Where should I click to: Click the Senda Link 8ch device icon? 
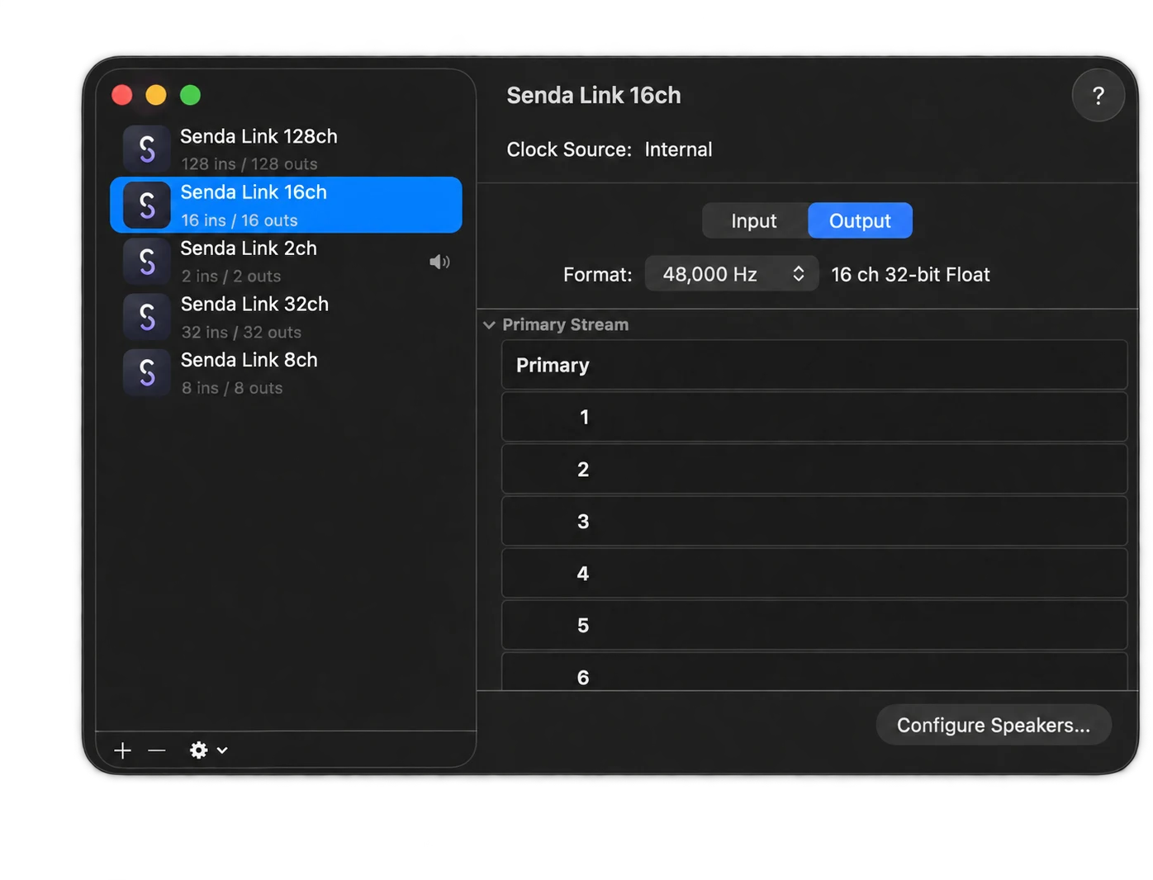[147, 372]
